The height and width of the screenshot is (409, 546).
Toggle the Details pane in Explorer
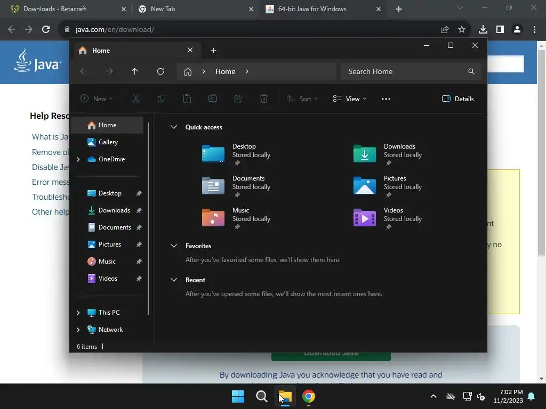458,99
